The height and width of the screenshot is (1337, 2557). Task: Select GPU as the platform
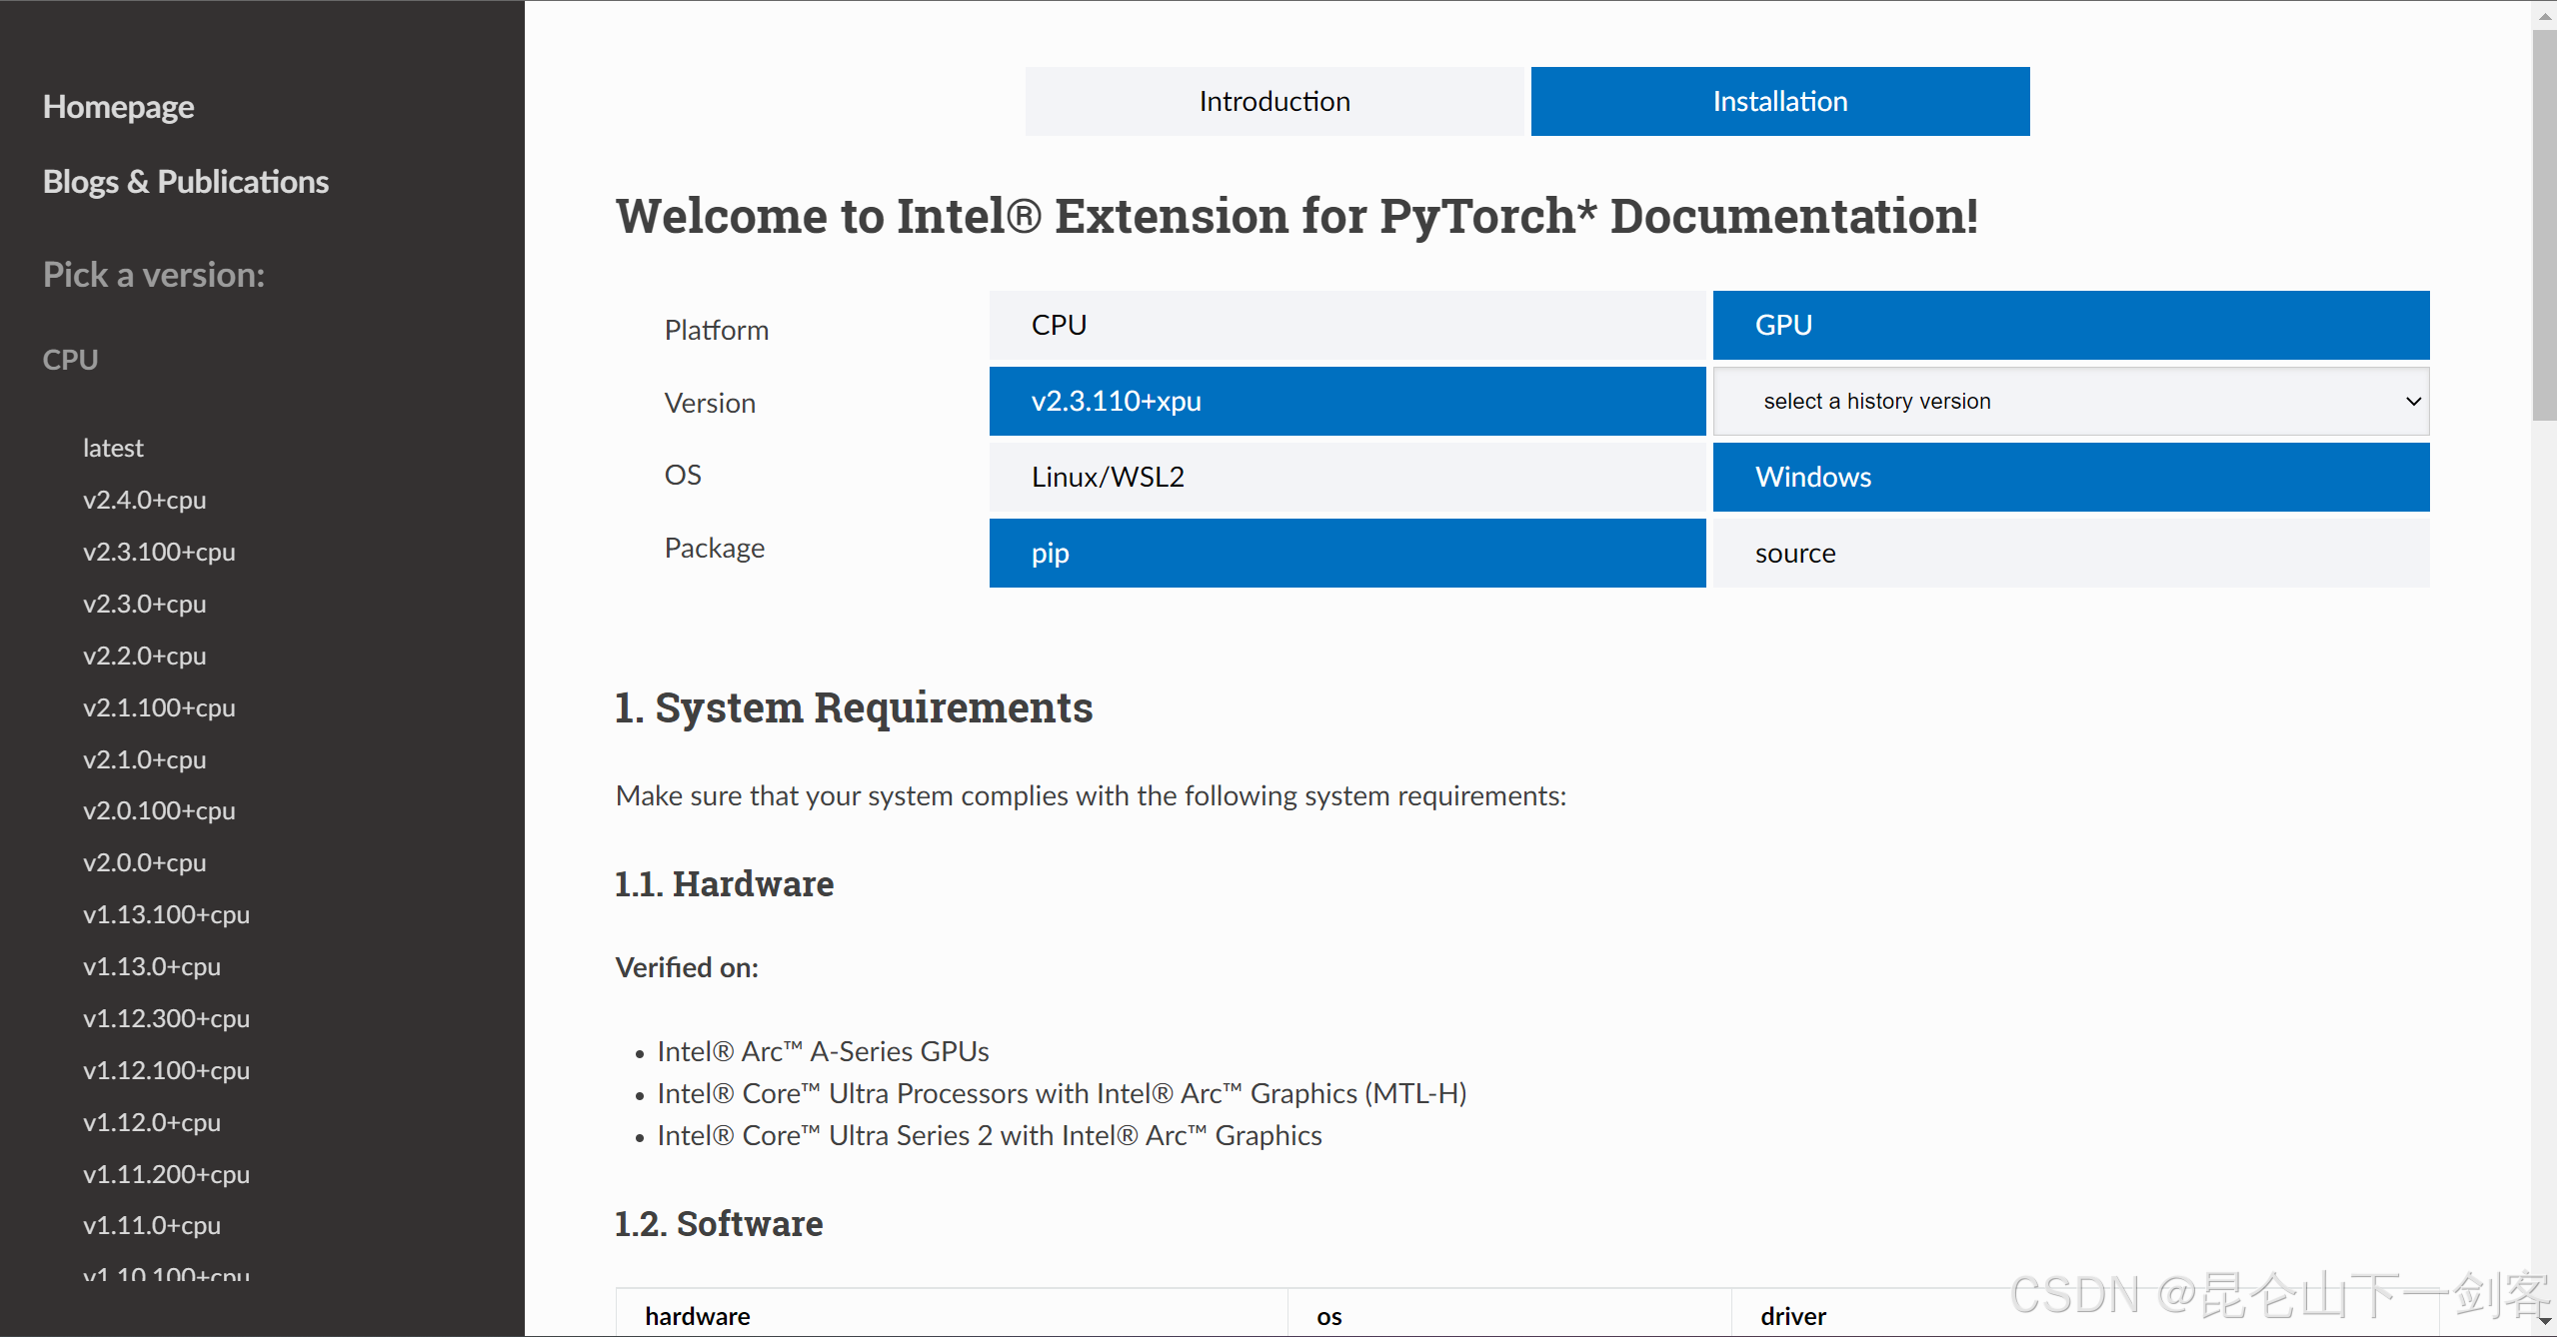pos(2069,325)
